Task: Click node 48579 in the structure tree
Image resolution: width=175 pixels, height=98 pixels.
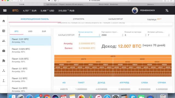Action: click(83, 59)
